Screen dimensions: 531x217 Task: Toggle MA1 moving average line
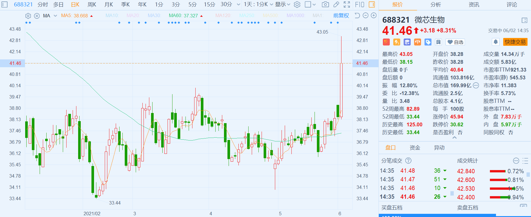click(318, 16)
